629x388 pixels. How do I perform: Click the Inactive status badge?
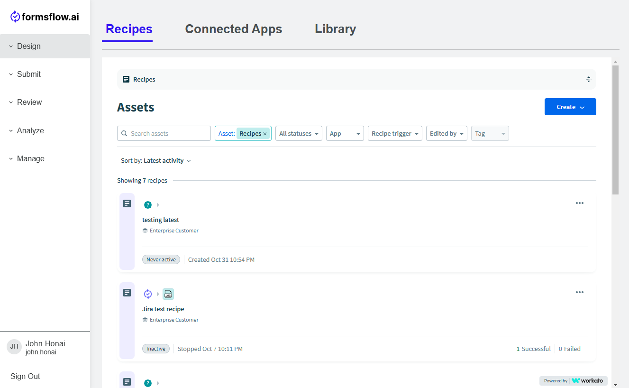156,349
